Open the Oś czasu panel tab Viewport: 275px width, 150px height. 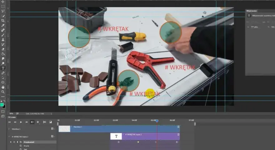pos(12,117)
